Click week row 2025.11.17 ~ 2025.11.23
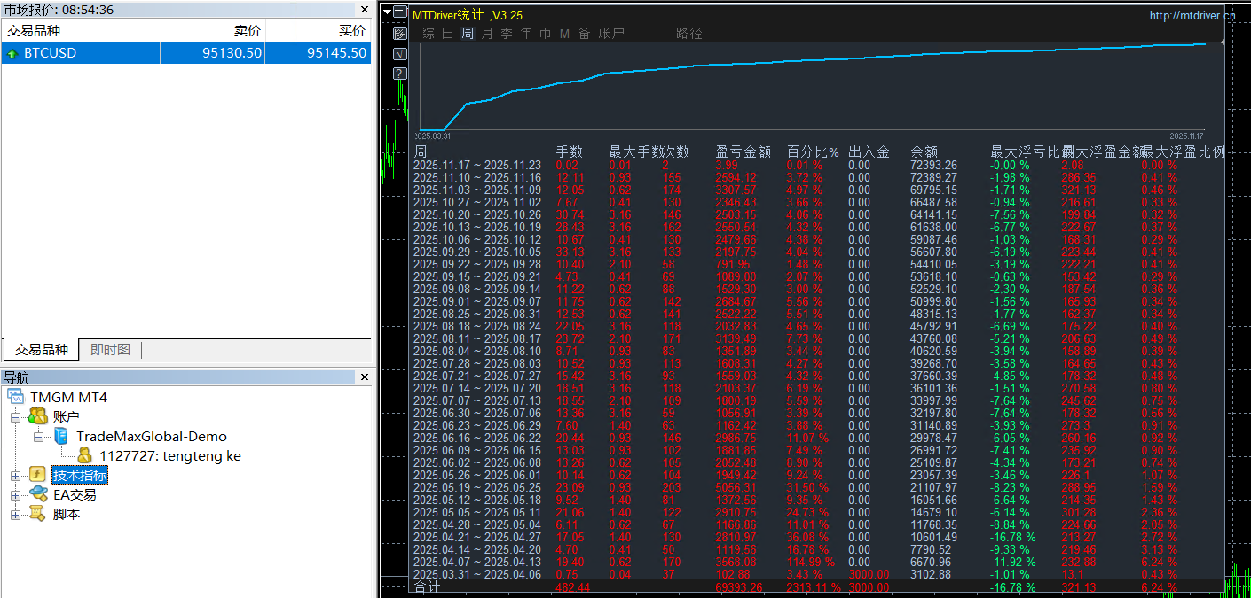 (x=477, y=165)
